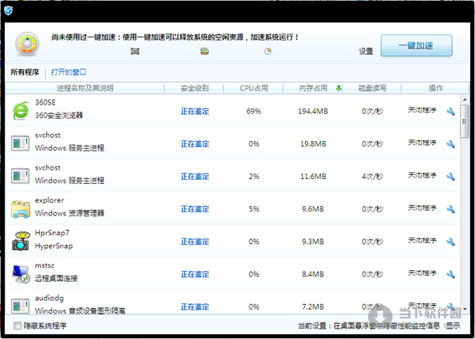Switch to the 所有程序 tab
Viewport: 475px width, 339px height.
(x=25, y=72)
